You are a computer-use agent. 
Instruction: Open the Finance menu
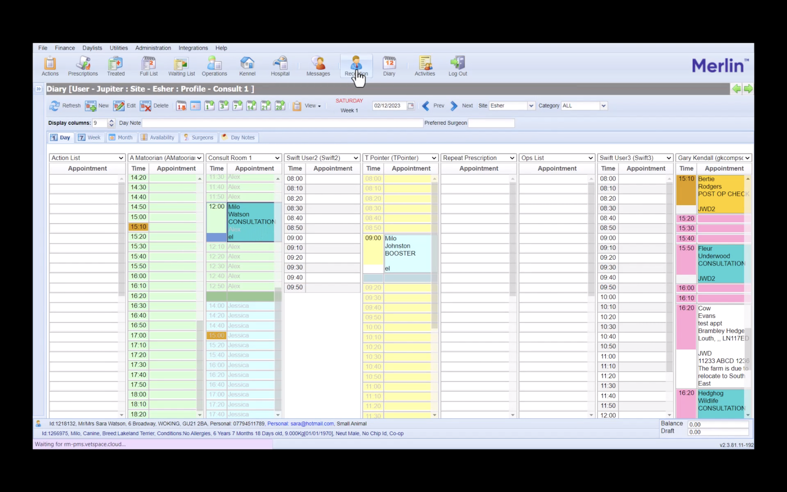[64, 48]
